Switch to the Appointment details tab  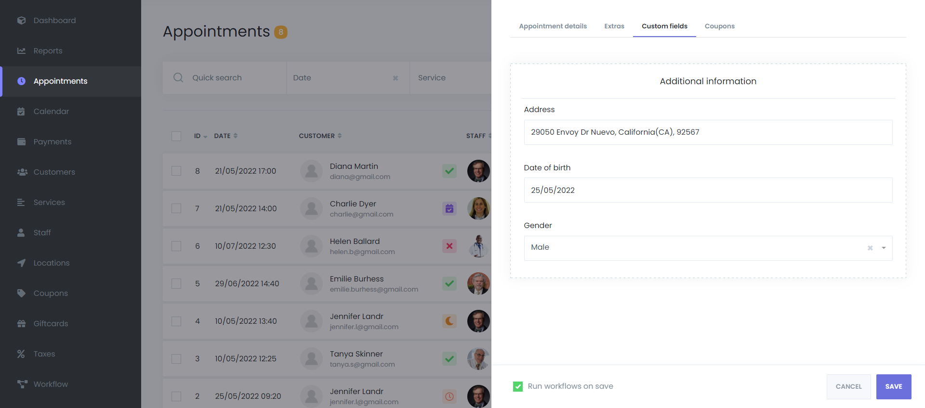tap(553, 26)
